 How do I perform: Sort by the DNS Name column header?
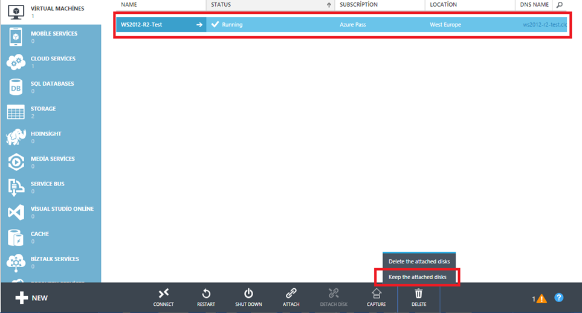[534, 4]
